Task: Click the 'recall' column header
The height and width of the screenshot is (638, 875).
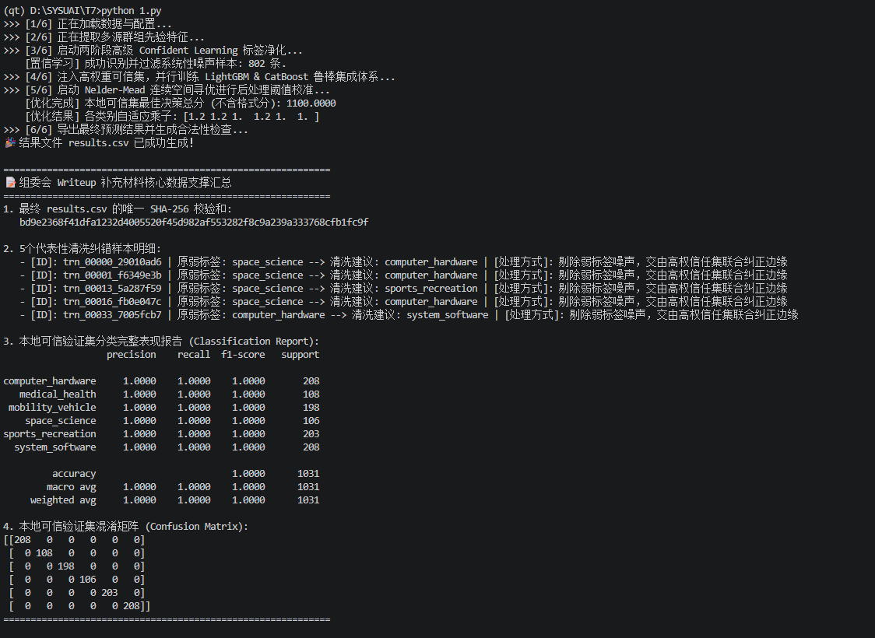Action: 194,355
